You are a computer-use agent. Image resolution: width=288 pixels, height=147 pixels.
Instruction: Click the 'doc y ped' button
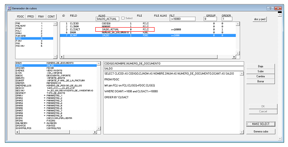pos(260,19)
